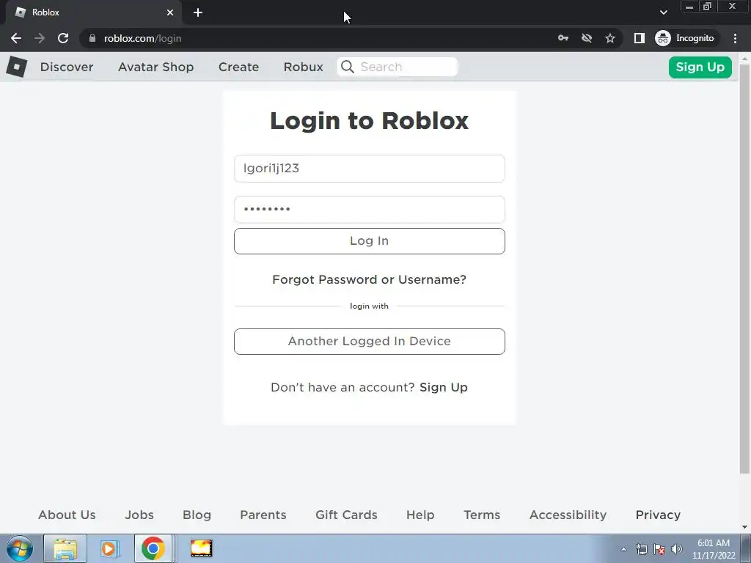Focus the password field
Viewport: 751px width, 563px height.
tap(370, 210)
